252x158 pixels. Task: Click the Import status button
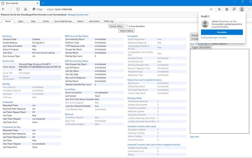[126, 31]
